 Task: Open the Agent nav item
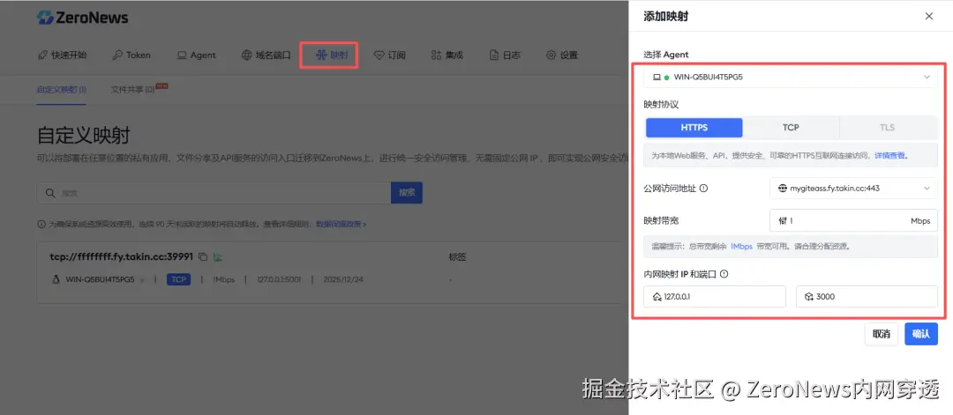tap(196, 56)
